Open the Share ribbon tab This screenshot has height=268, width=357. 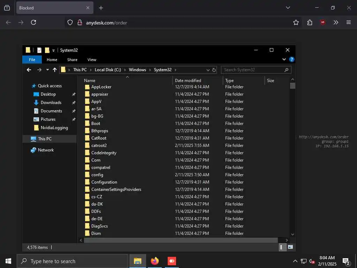coord(72,60)
